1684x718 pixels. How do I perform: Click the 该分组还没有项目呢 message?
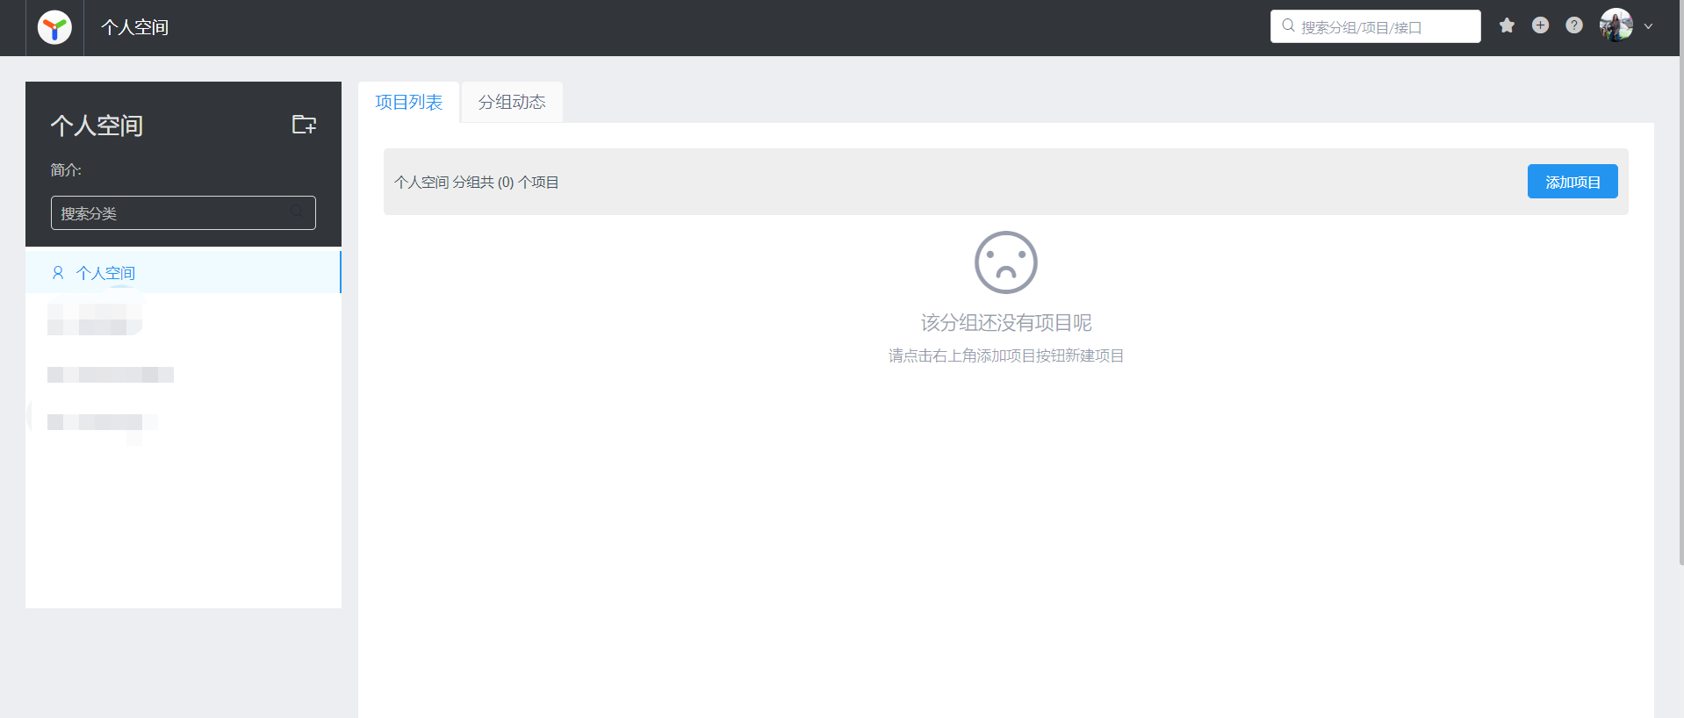click(1006, 322)
